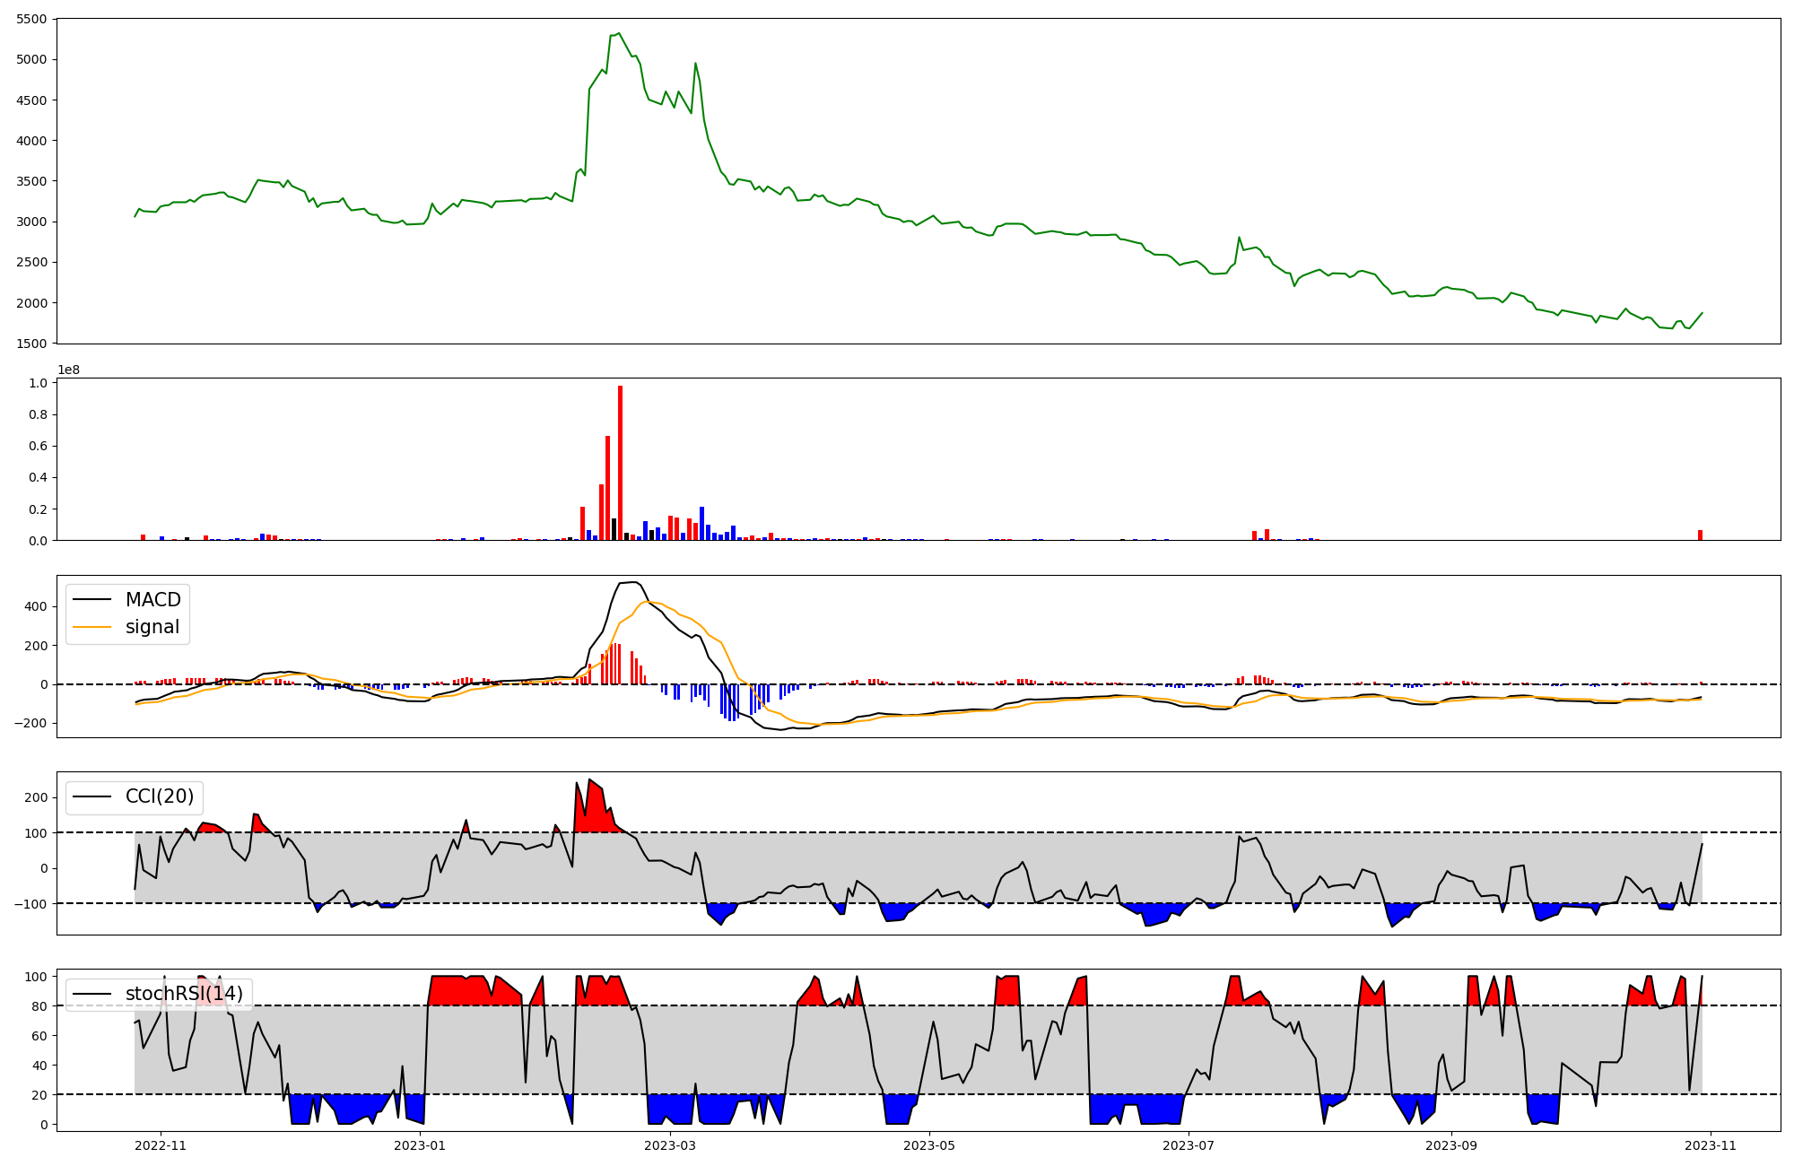Click the CCI(20) legend entry
Image resolution: width=1794 pixels, height=1166 pixels.
pyautogui.click(x=159, y=796)
